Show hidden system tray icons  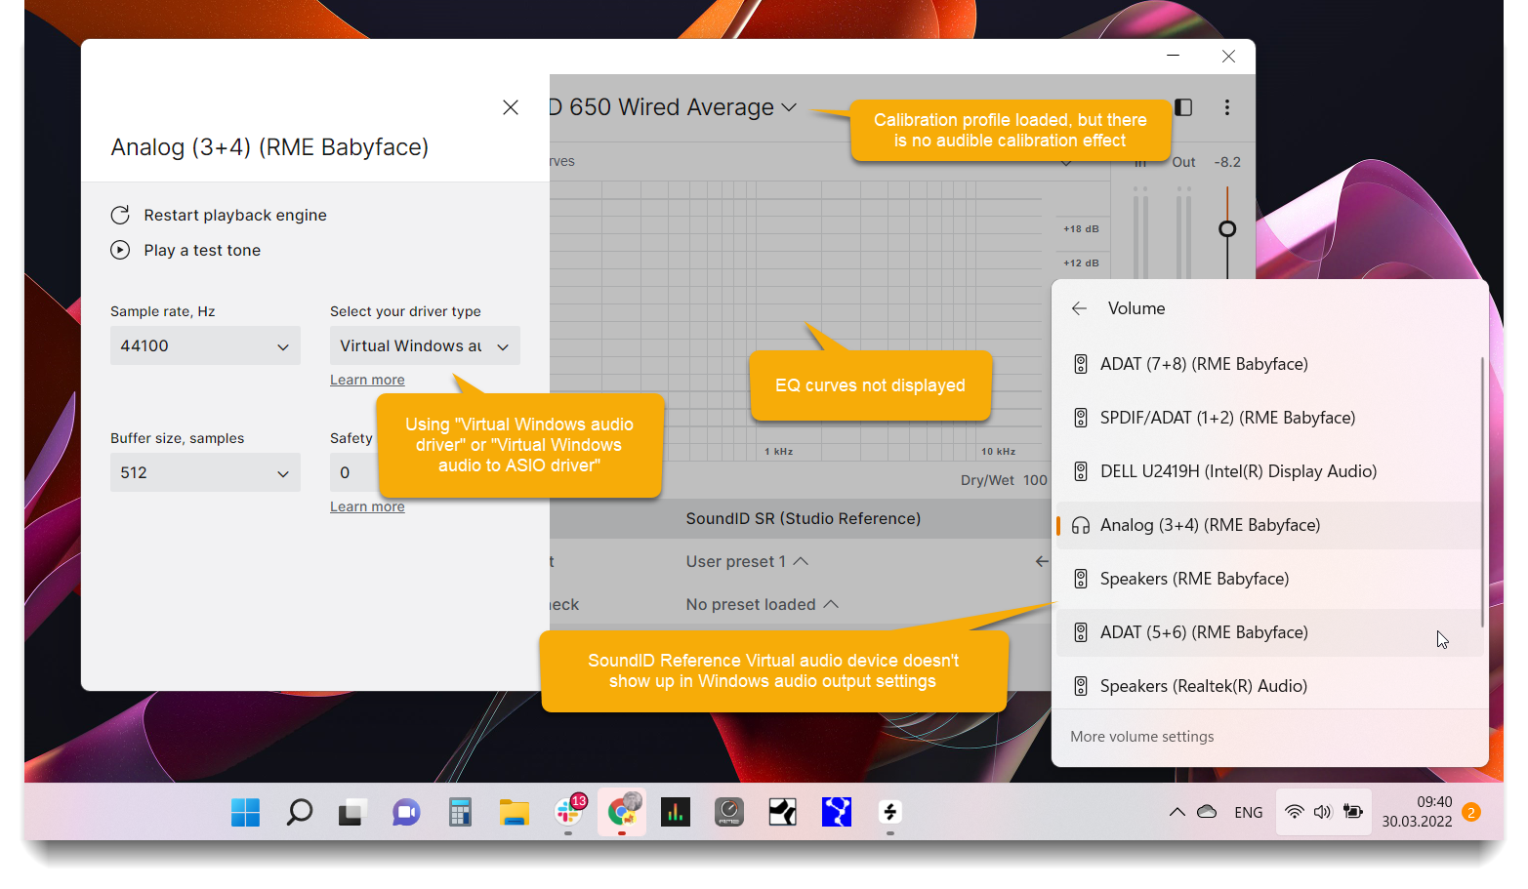[x=1177, y=812]
